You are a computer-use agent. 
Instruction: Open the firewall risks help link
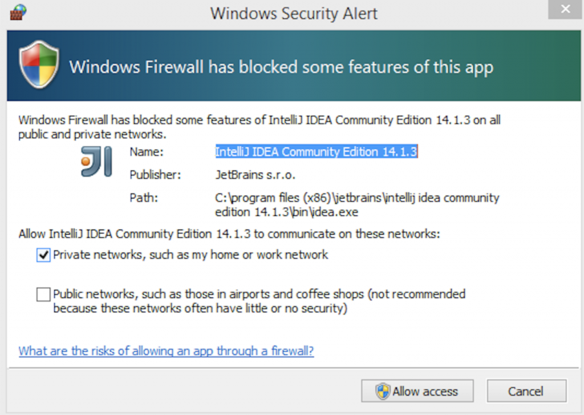[166, 351]
